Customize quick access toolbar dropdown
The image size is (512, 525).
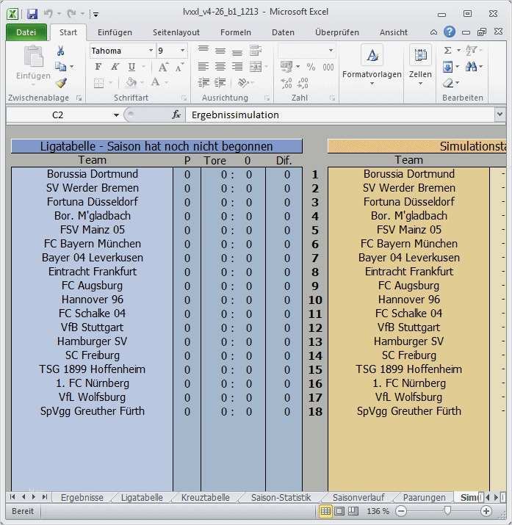(95, 15)
